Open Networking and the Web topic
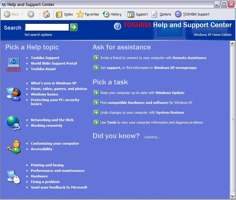Viewport: 236px width, 200px height. coord(52,120)
